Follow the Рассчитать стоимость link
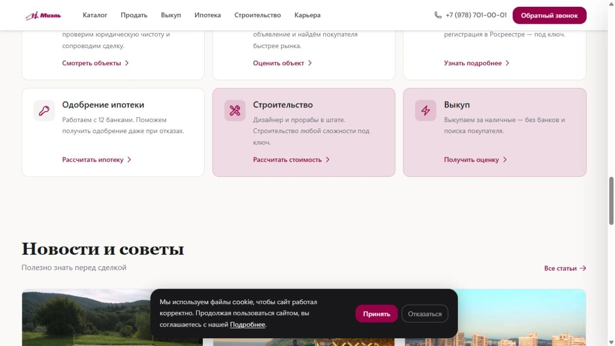The image size is (615, 346). (x=287, y=160)
